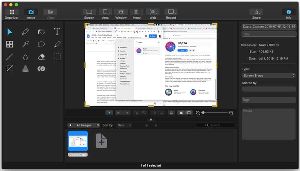Start a Menu capture

click(x=136, y=14)
